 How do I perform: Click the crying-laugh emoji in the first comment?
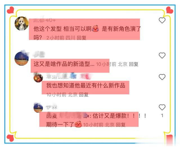(x=95, y=29)
